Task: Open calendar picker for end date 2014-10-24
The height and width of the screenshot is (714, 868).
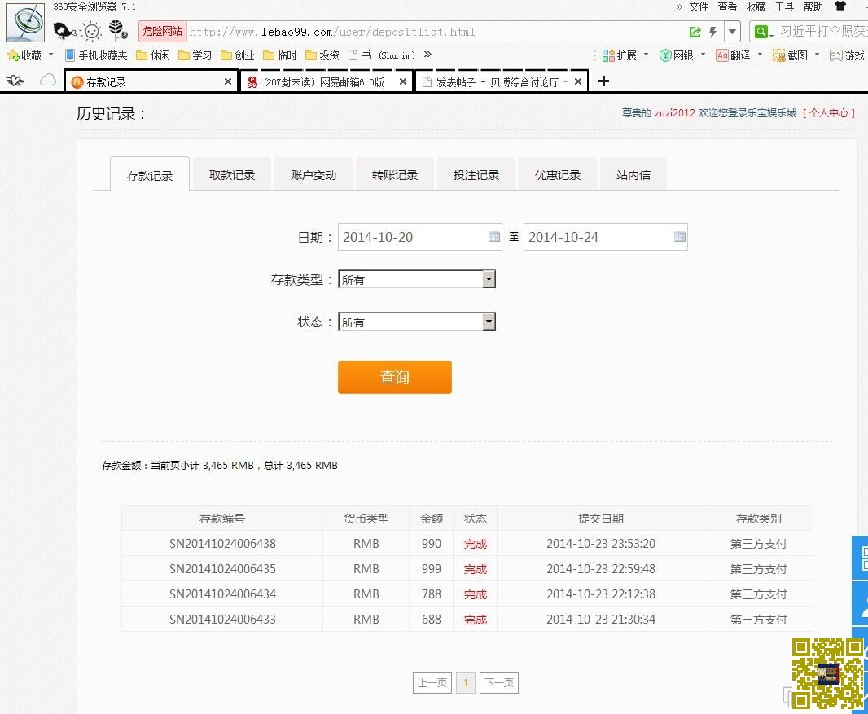Action: point(680,237)
